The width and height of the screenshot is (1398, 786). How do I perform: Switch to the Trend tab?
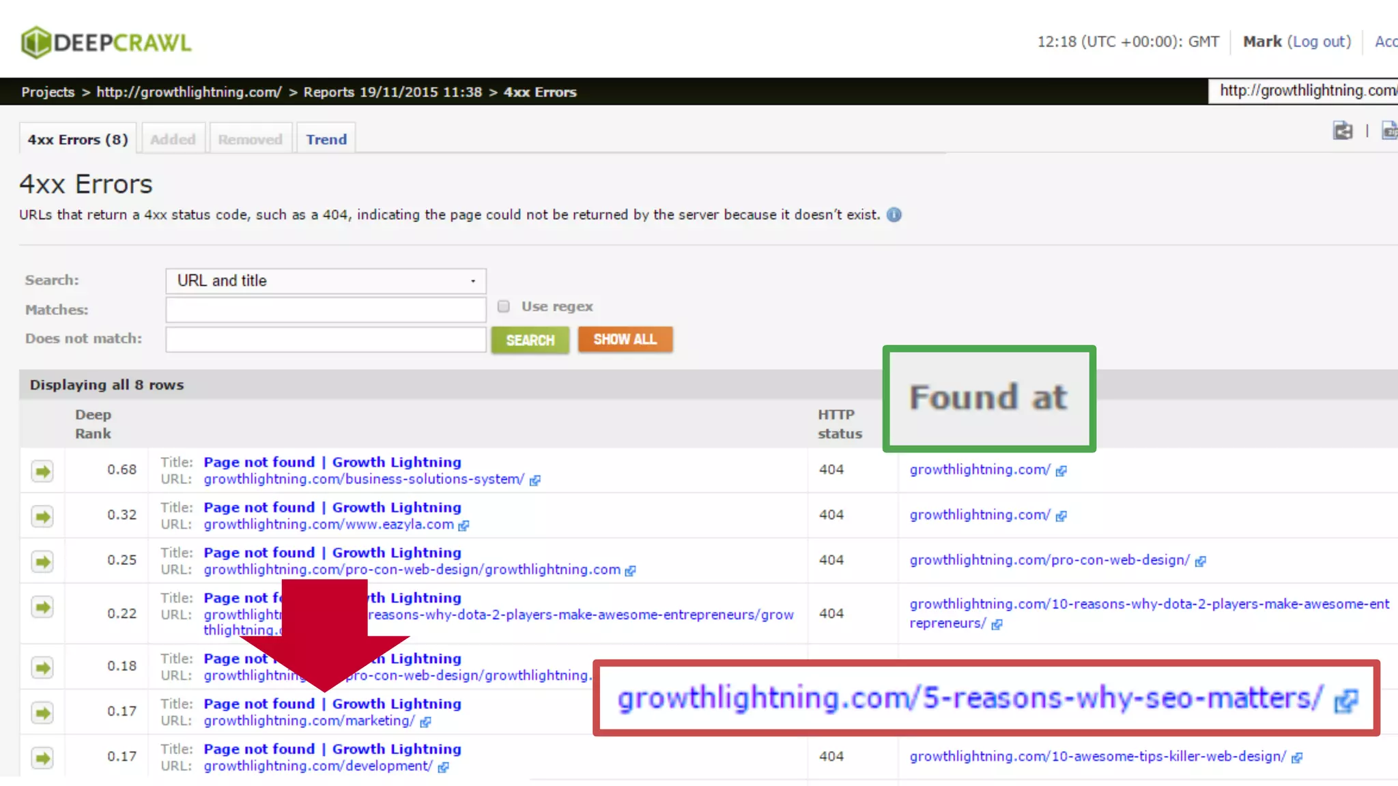[x=326, y=139]
